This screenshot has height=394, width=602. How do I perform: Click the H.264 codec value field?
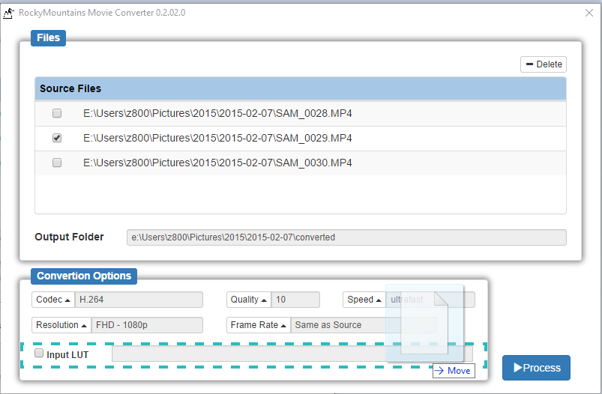point(139,300)
